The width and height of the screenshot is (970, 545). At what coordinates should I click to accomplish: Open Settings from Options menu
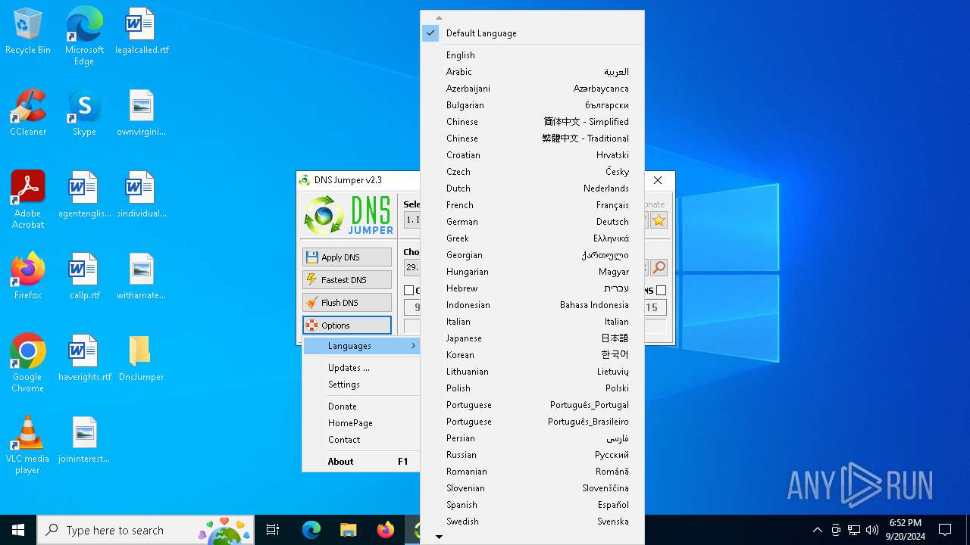[x=361, y=385]
